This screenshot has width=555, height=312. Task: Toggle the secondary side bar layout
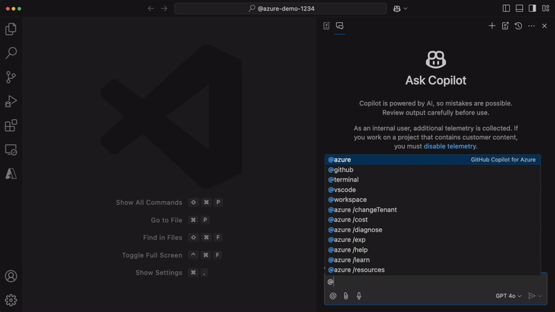tap(532, 8)
